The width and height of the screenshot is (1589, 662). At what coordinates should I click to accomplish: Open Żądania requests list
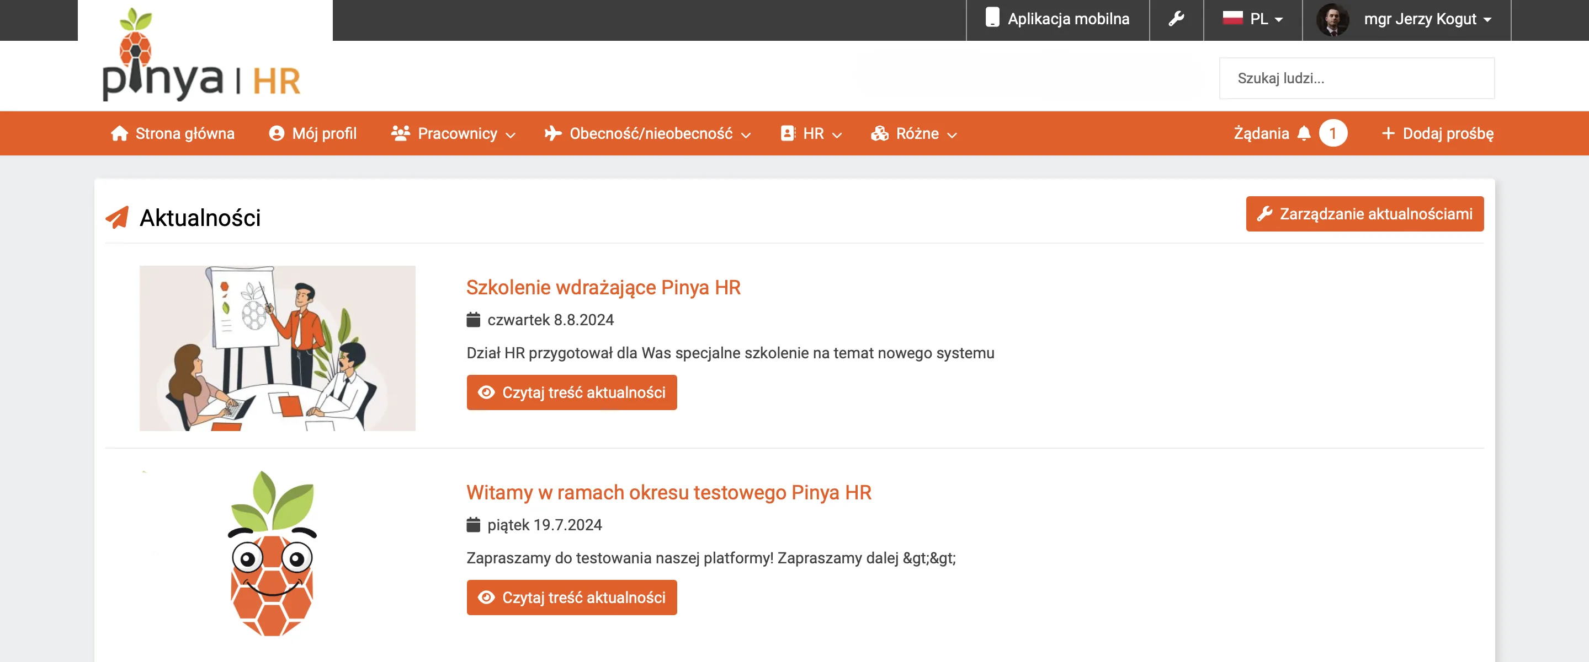coord(1290,133)
